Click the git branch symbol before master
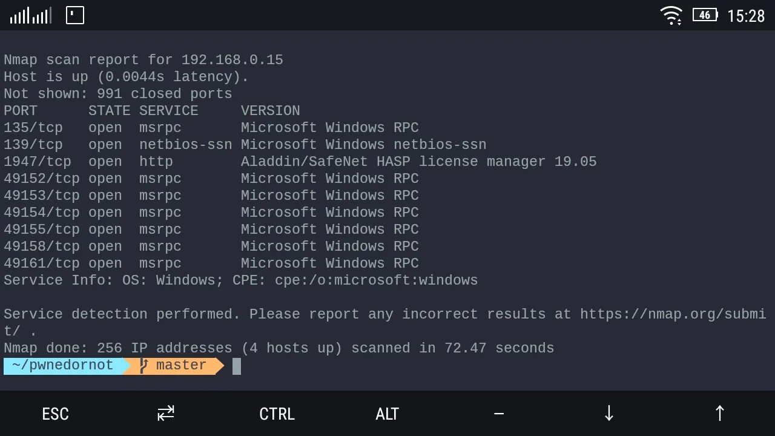The width and height of the screenshot is (775, 436). (x=143, y=366)
